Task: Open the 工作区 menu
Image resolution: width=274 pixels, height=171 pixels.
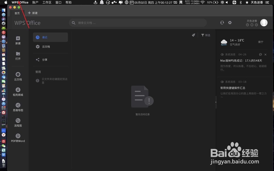Action: (47, 2)
